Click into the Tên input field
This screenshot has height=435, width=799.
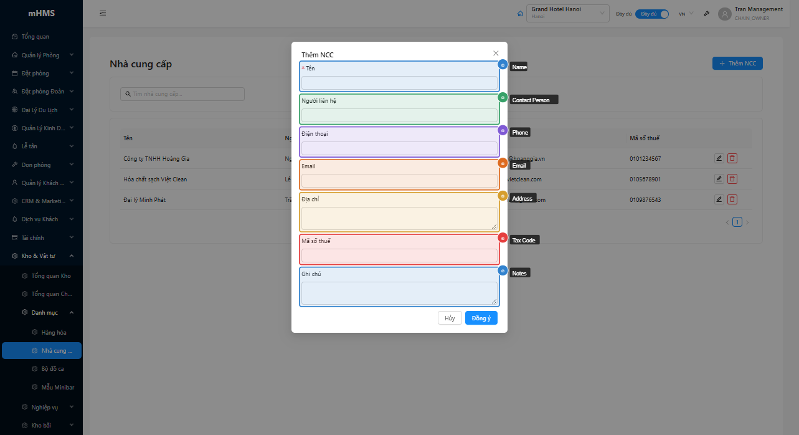(399, 83)
